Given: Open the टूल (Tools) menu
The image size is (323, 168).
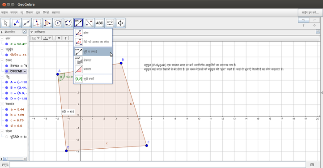Looking at the screenshot, I should [38, 13].
